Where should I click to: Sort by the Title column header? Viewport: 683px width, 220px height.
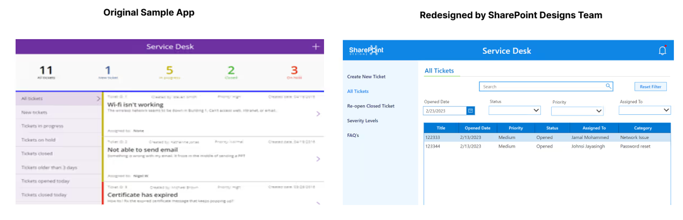(x=441, y=128)
